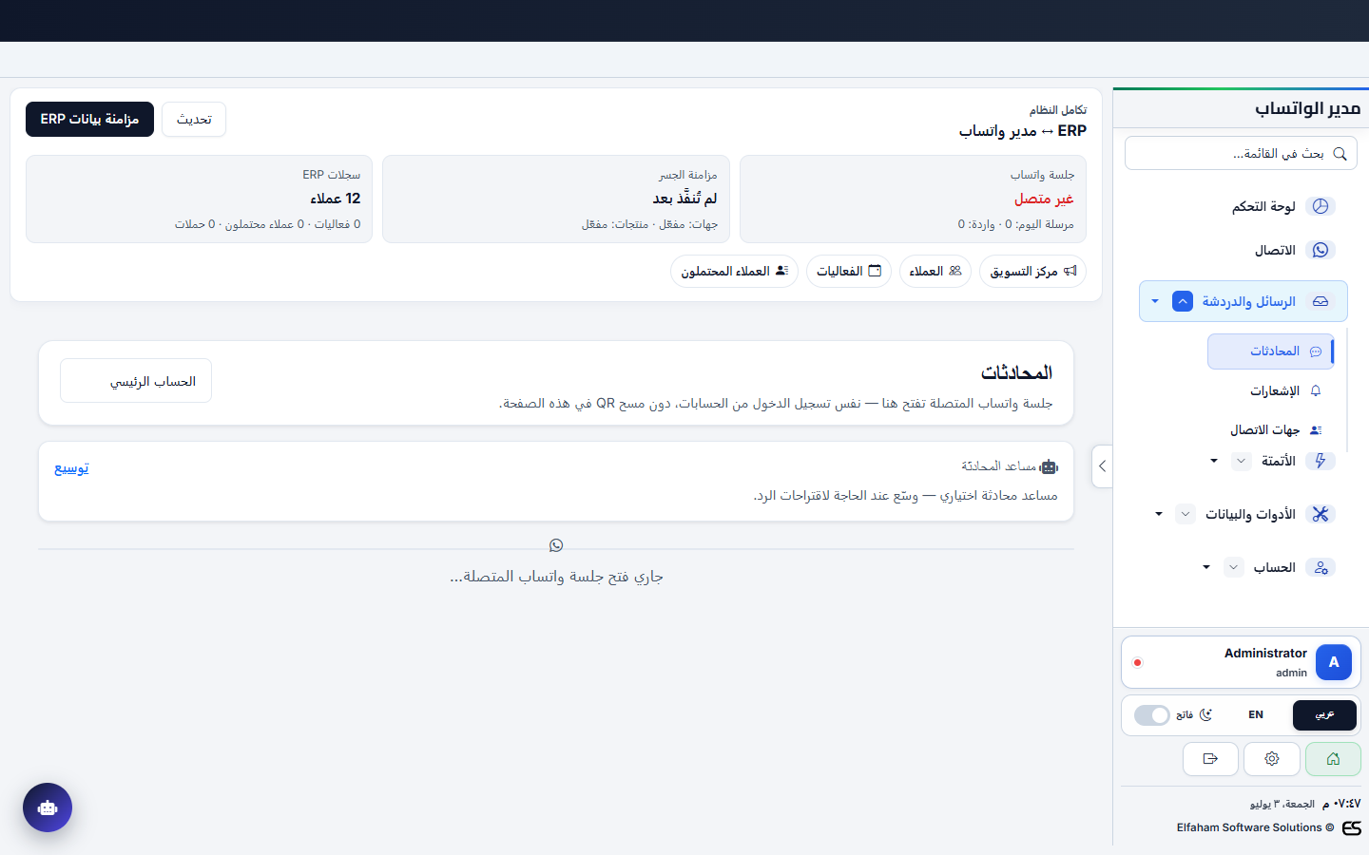Expand the الحساب section chevron box

point(1232,567)
